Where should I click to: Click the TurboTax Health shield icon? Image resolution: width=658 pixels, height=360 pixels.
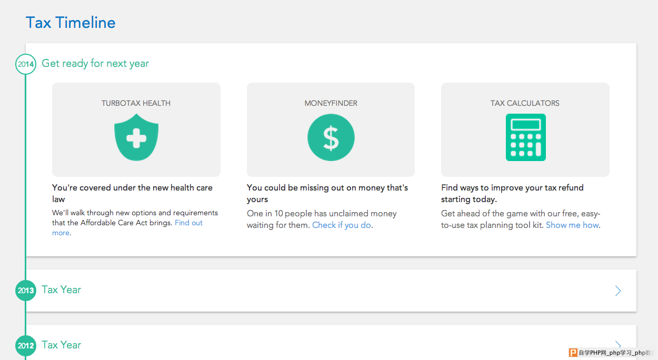(136, 137)
